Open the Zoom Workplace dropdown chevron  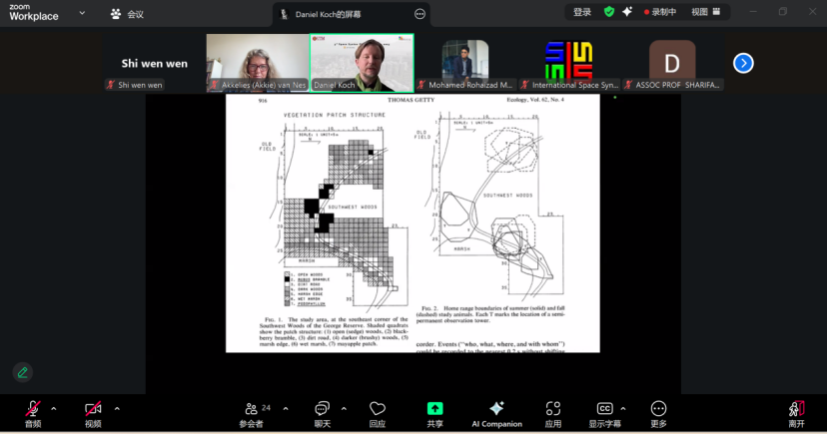(81, 14)
